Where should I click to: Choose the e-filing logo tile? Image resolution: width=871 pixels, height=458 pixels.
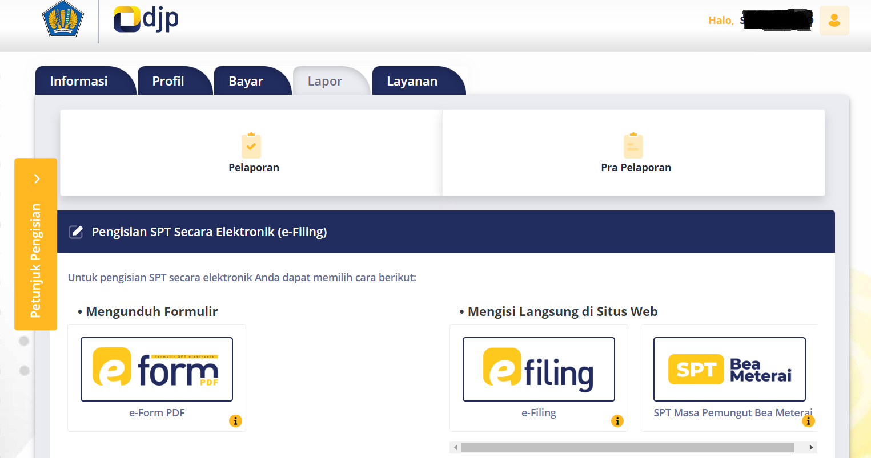tap(539, 369)
